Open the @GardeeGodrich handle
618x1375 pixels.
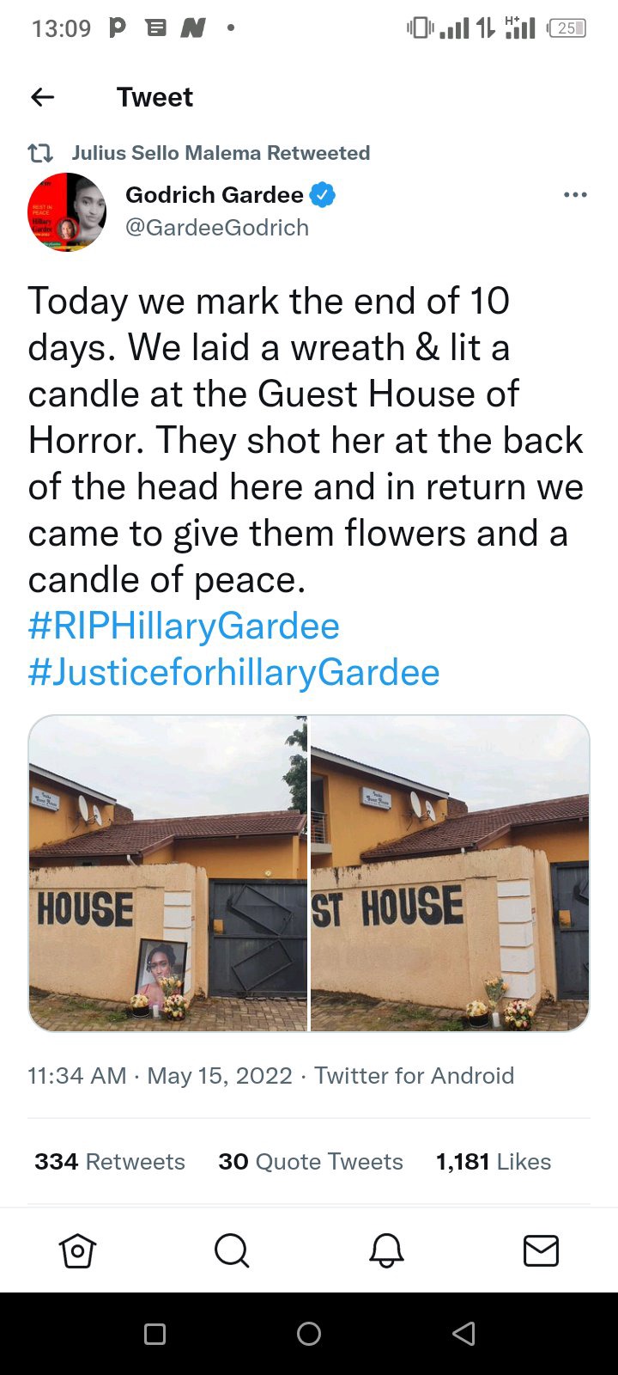[x=217, y=228]
